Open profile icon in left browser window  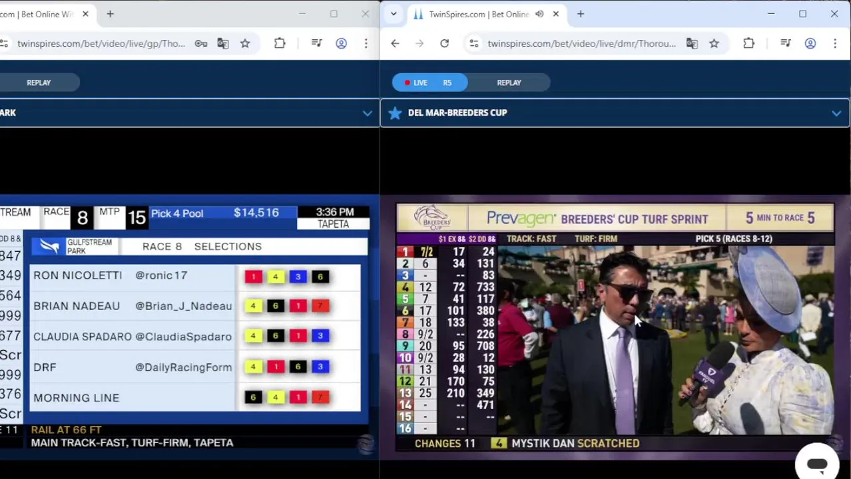tap(341, 44)
